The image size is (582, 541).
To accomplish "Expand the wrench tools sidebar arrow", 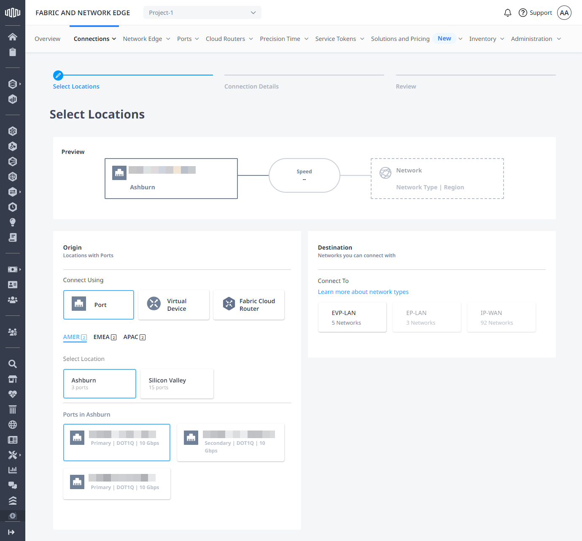I will 20,455.
